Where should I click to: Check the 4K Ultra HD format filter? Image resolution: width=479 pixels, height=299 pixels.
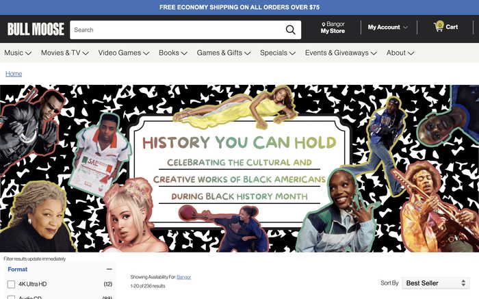click(11, 284)
